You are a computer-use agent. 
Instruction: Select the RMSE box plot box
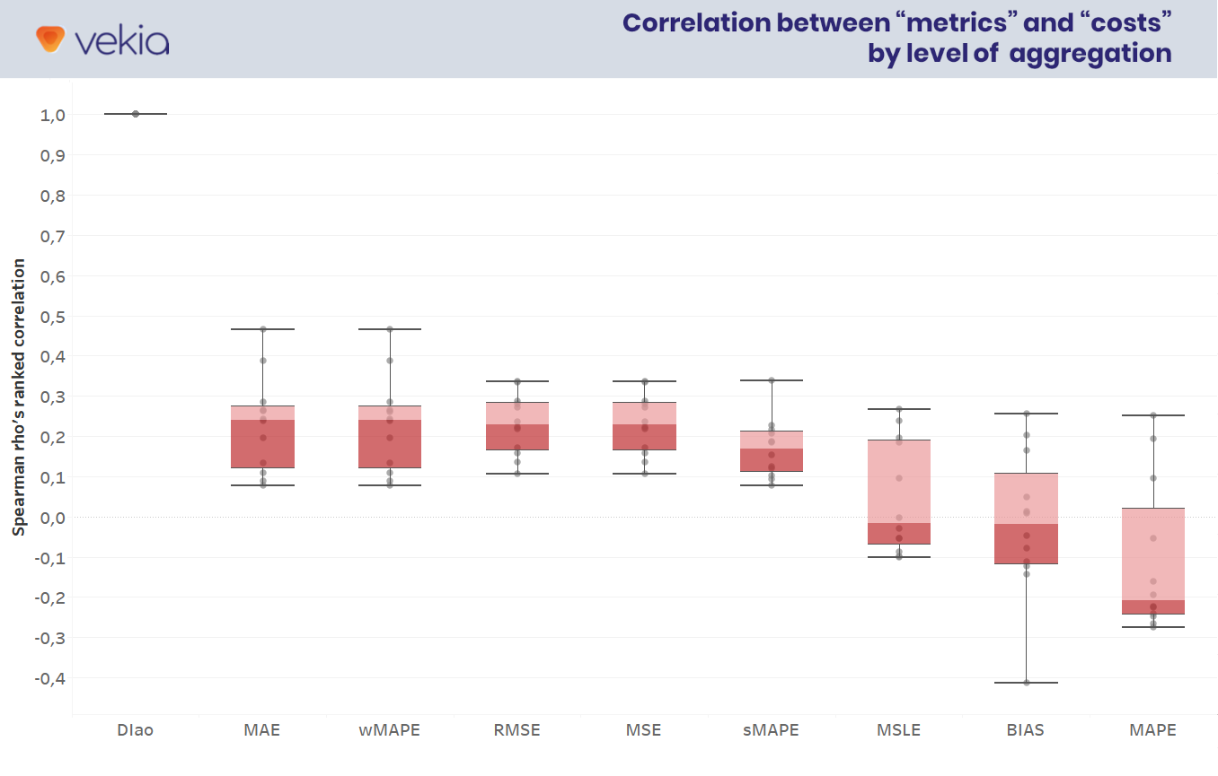tap(516, 426)
